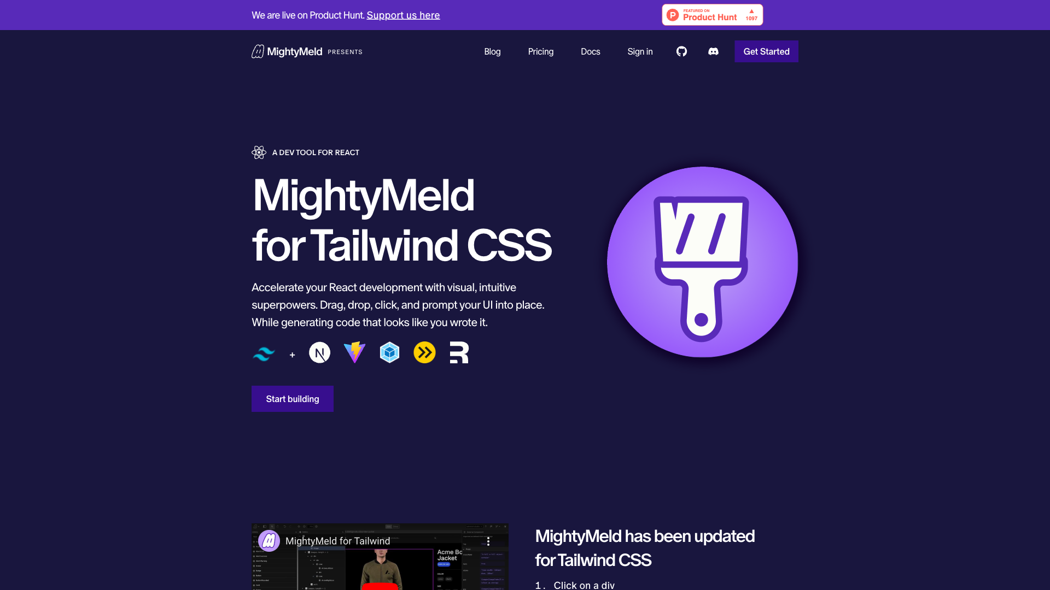
Task: Click the double-arrow FastAPI icon
Action: pyautogui.click(x=424, y=352)
